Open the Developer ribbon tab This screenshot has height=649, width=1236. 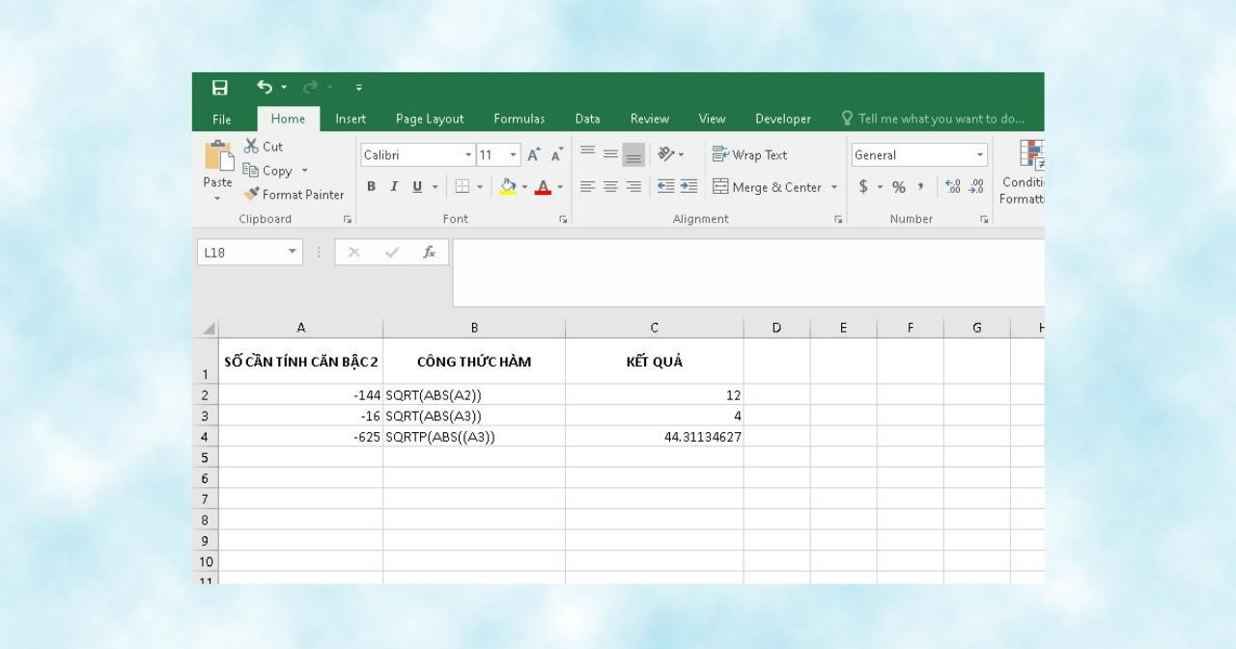pos(782,118)
